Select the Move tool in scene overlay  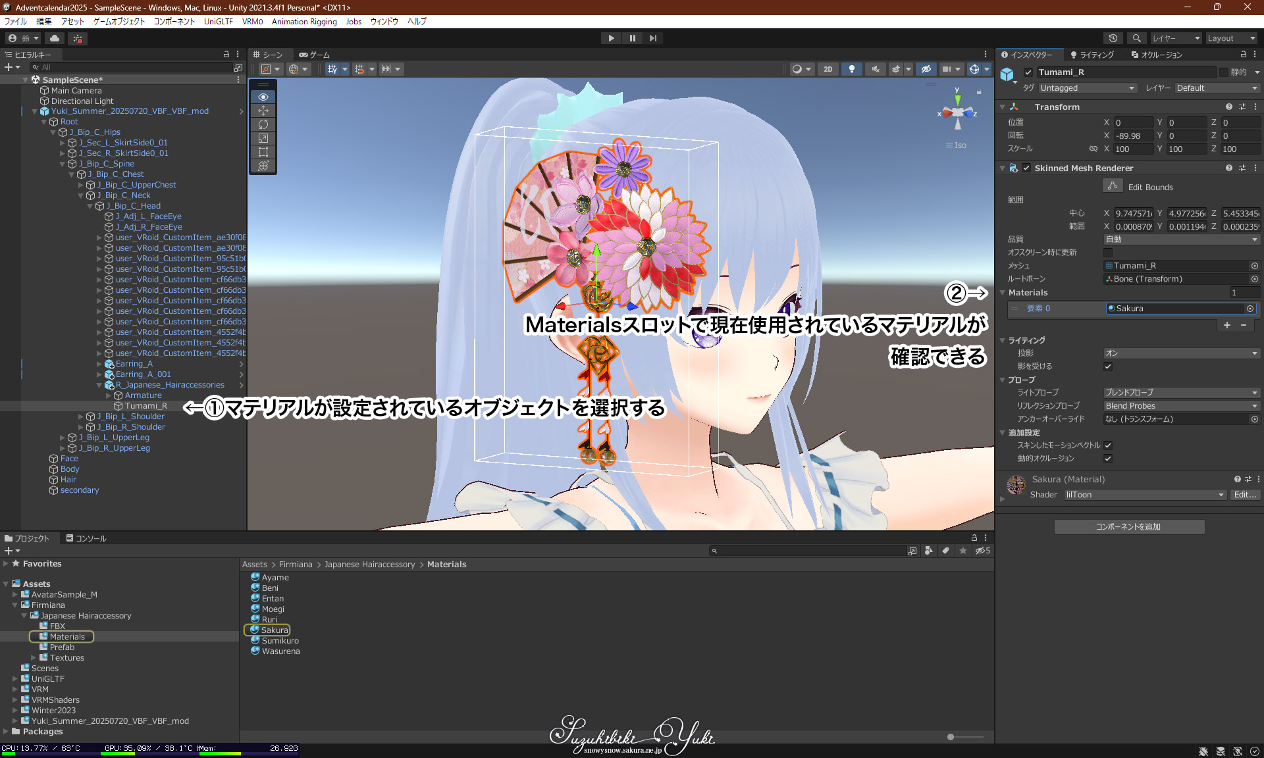[263, 111]
